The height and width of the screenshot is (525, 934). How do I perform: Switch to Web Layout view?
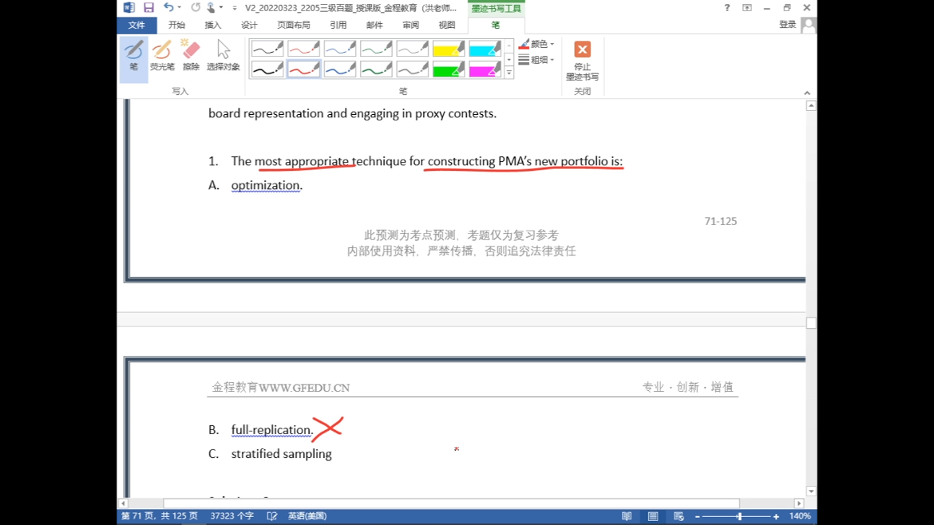(679, 516)
